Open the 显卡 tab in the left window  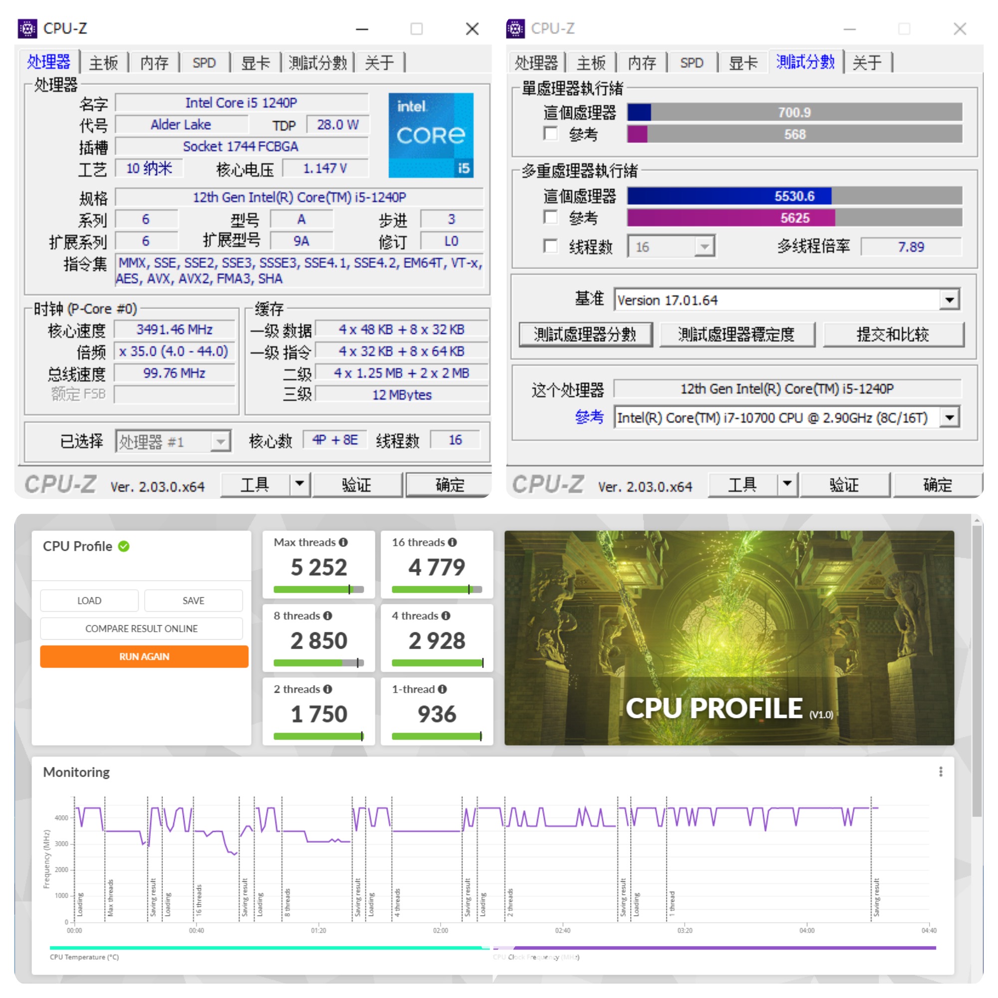(x=255, y=62)
